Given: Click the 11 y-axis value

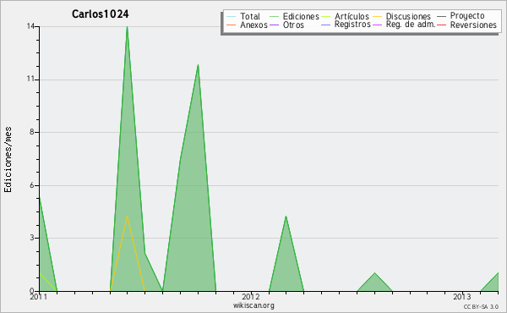Looking at the screenshot, I should click(x=30, y=80).
